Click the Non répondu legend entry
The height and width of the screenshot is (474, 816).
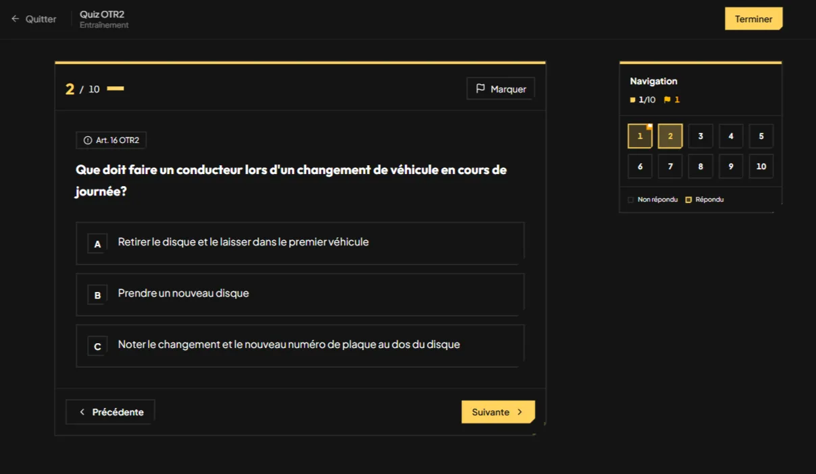653,200
